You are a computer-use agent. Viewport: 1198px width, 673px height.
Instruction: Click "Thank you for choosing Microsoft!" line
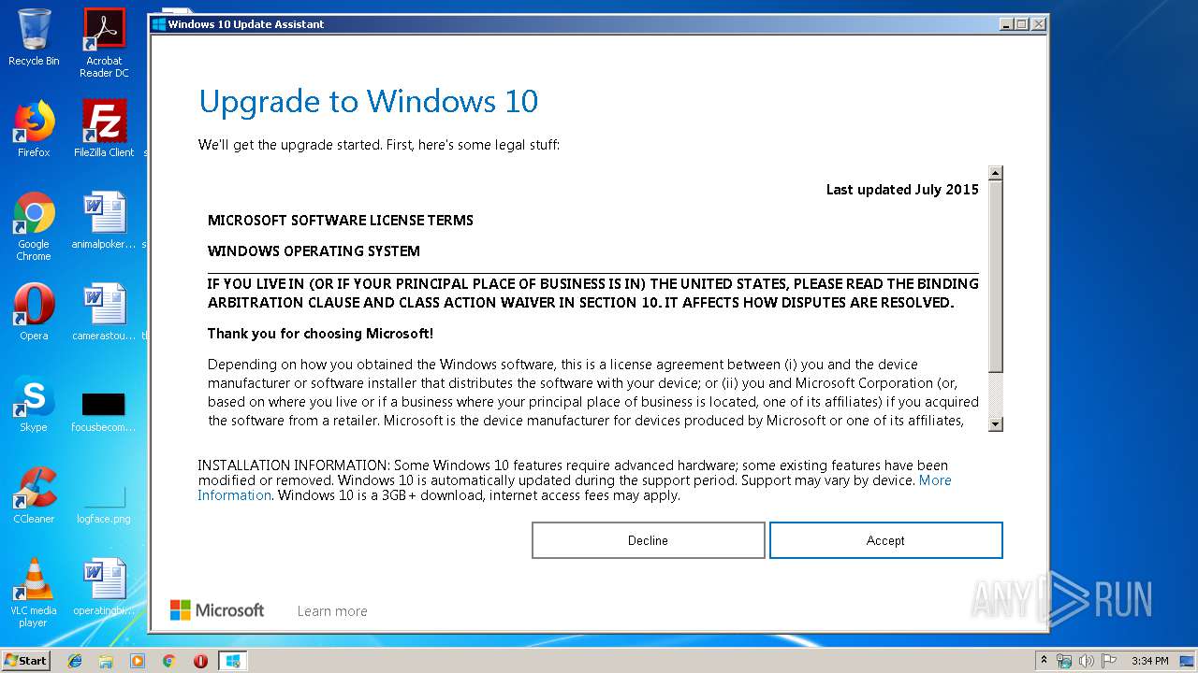[320, 334]
